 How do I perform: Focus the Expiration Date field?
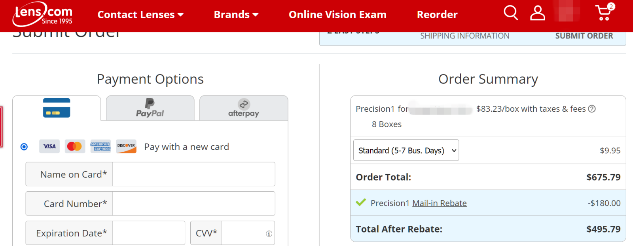[x=149, y=233]
